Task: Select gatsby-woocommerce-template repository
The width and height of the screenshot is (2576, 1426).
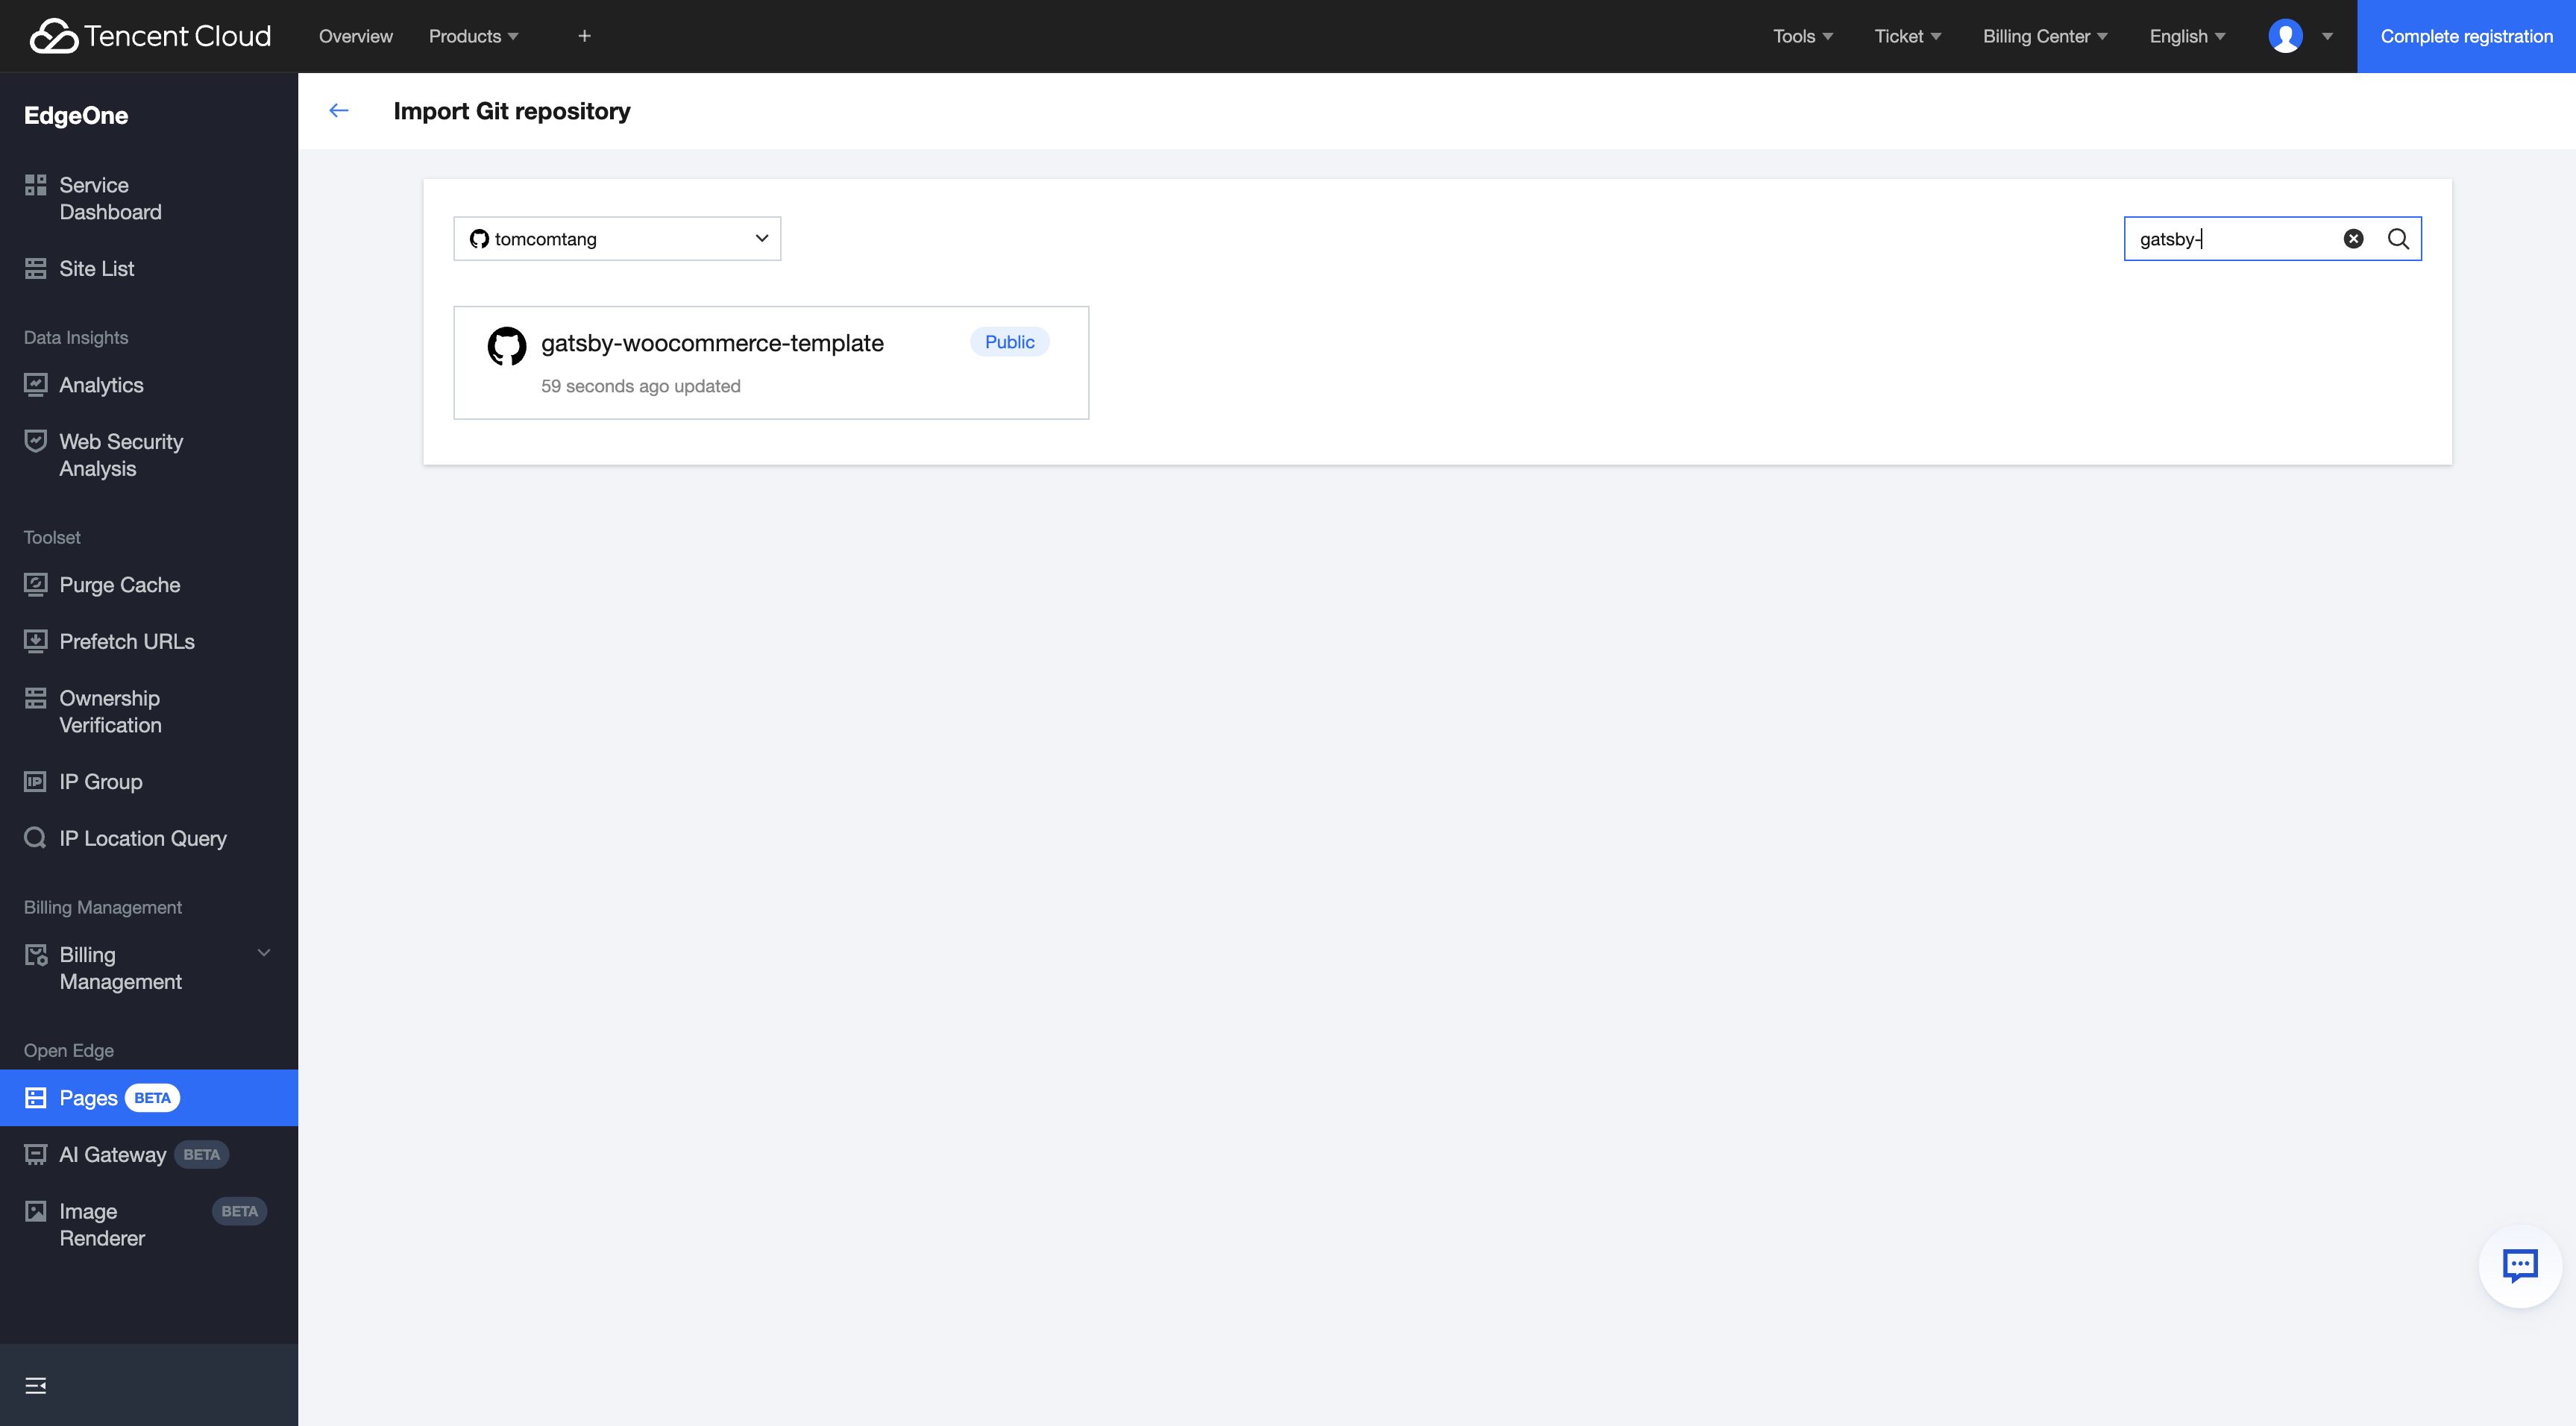Action: 770,362
